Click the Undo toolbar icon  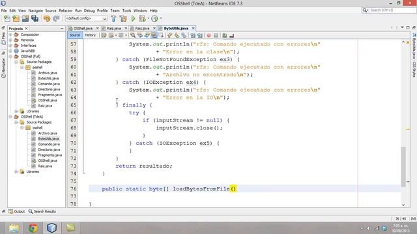tap(47, 19)
